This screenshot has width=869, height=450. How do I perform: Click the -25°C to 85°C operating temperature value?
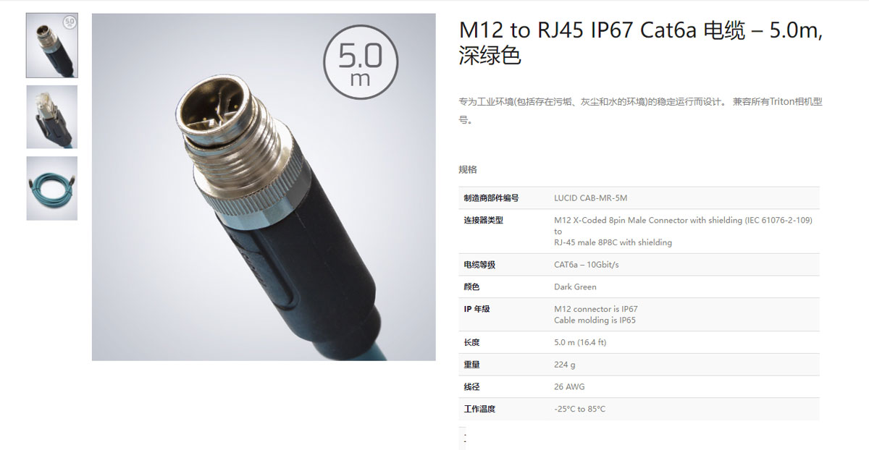(579, 409)
